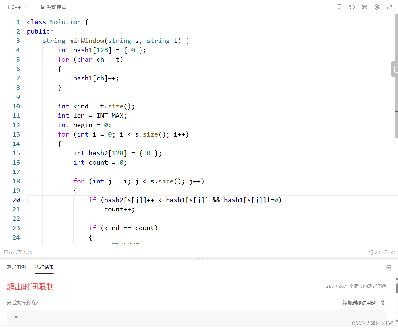
Task: Expand editor to fullscreen
Action: point(389,7)
